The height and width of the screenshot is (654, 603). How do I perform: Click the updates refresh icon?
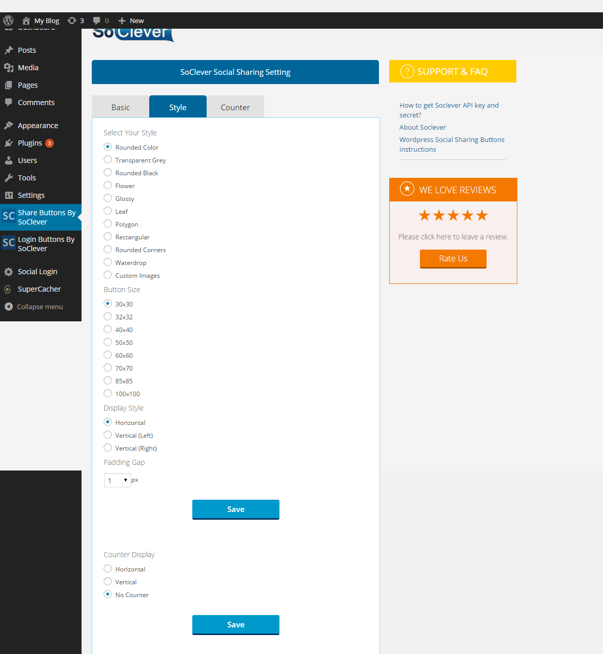click(x=72, y=21)
